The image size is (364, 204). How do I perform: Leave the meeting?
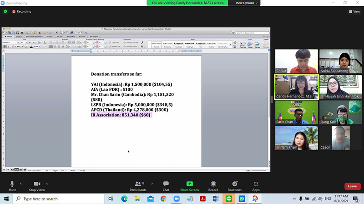click(x=352, y=186)
